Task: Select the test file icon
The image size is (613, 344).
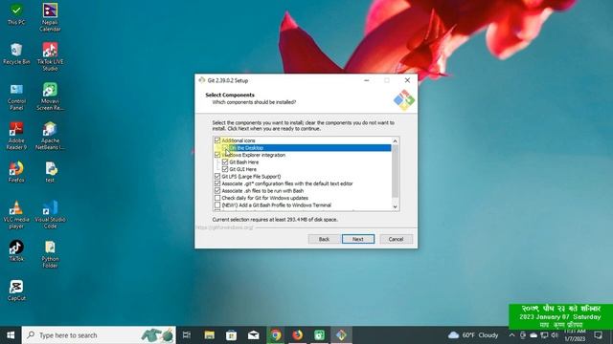Action: [50, 172]
